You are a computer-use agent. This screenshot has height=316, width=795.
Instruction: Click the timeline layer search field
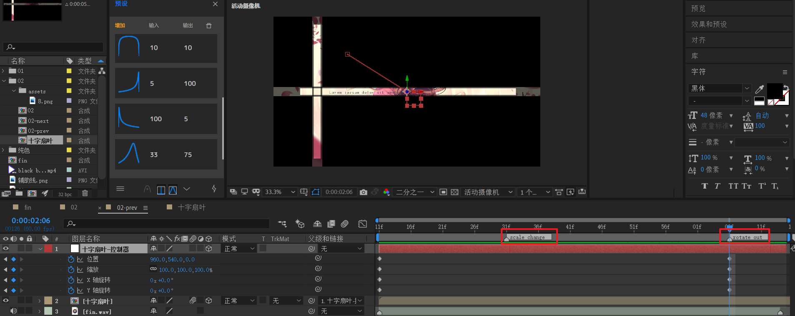pos(167,224)
